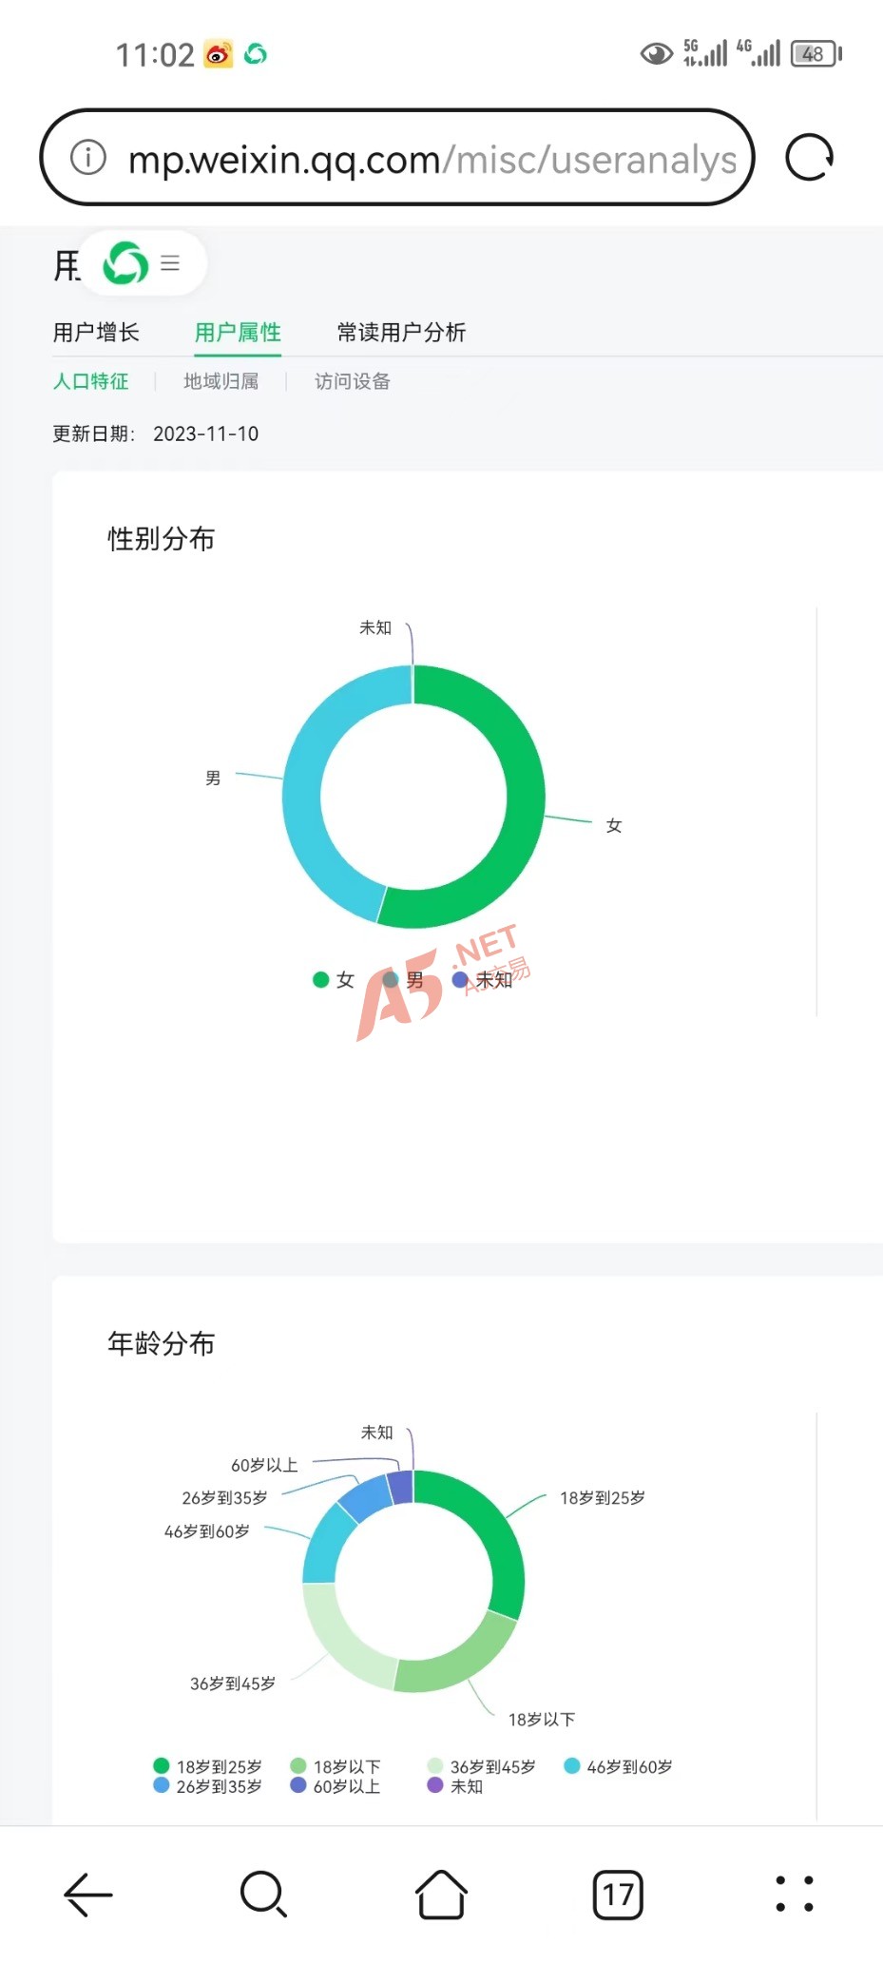883x1963 pixels.
Task: Toggle the 18岁到25岁 age legend entry
Action: point(208,1766)
